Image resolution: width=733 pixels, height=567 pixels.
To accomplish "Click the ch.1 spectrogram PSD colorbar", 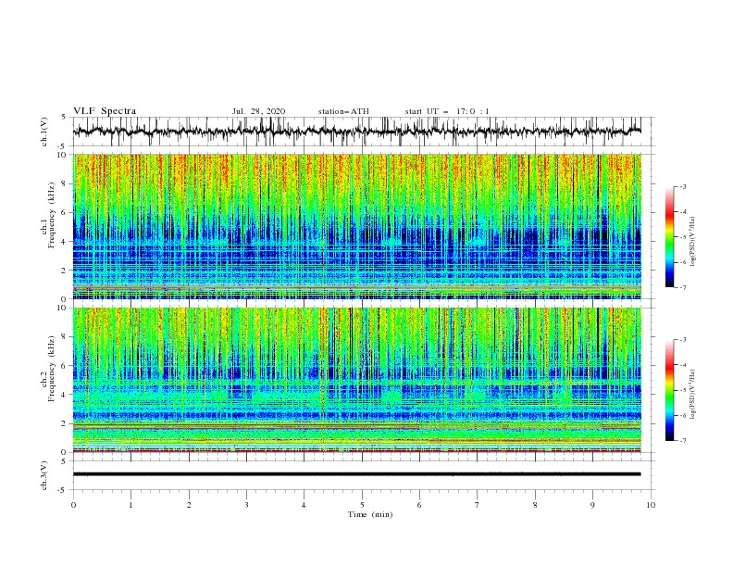I will [669, 237].
